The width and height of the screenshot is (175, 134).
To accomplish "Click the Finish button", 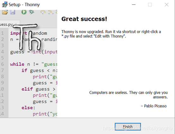I will click(128, 127).
